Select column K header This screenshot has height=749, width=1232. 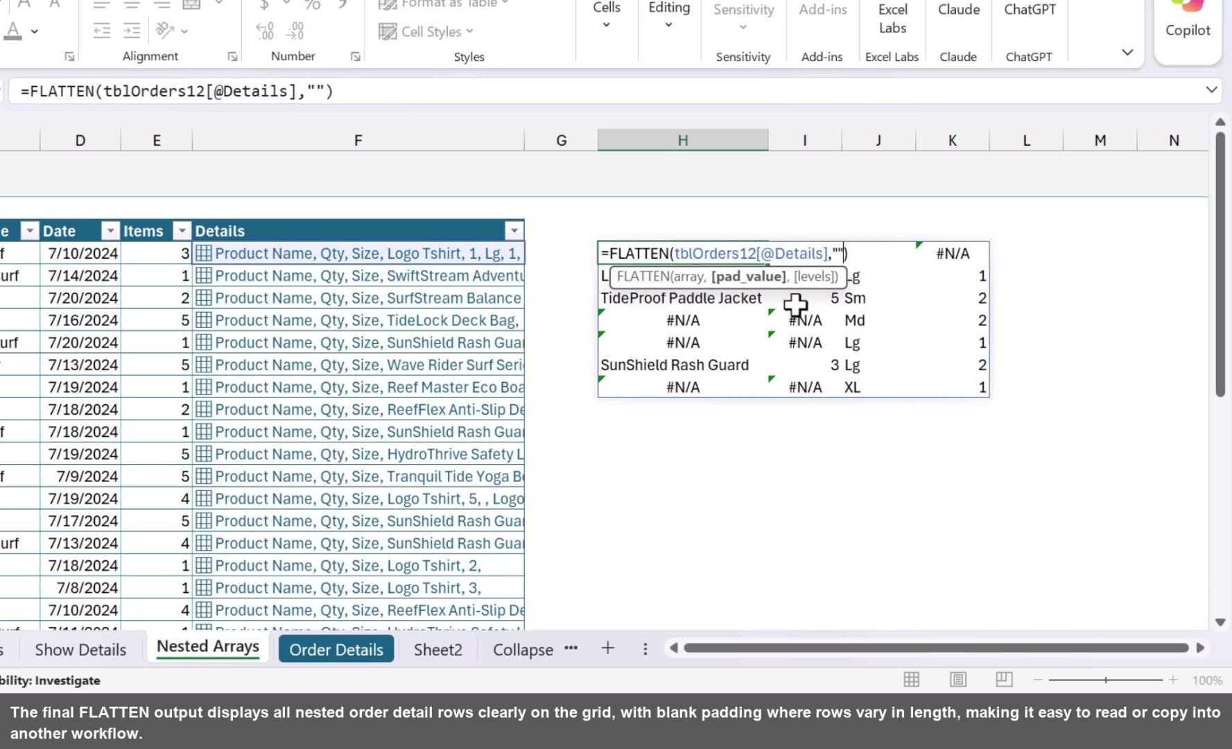[x=953, y=140]
